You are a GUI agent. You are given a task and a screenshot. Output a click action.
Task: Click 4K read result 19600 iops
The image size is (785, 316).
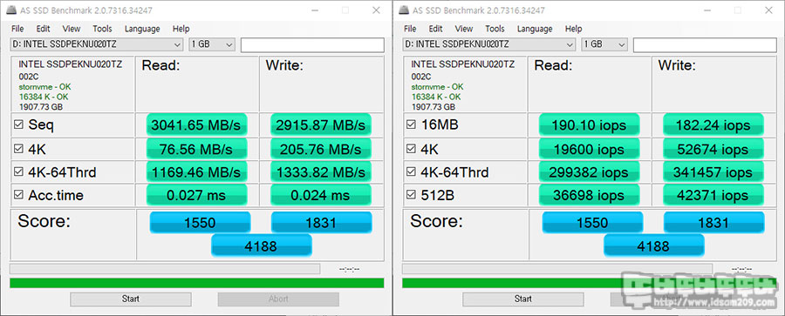(590, 149)
